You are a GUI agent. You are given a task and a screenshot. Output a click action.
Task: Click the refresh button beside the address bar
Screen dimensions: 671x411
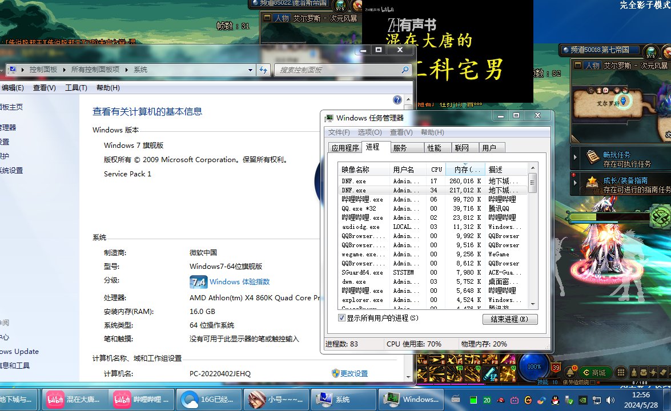click(263, 70)
